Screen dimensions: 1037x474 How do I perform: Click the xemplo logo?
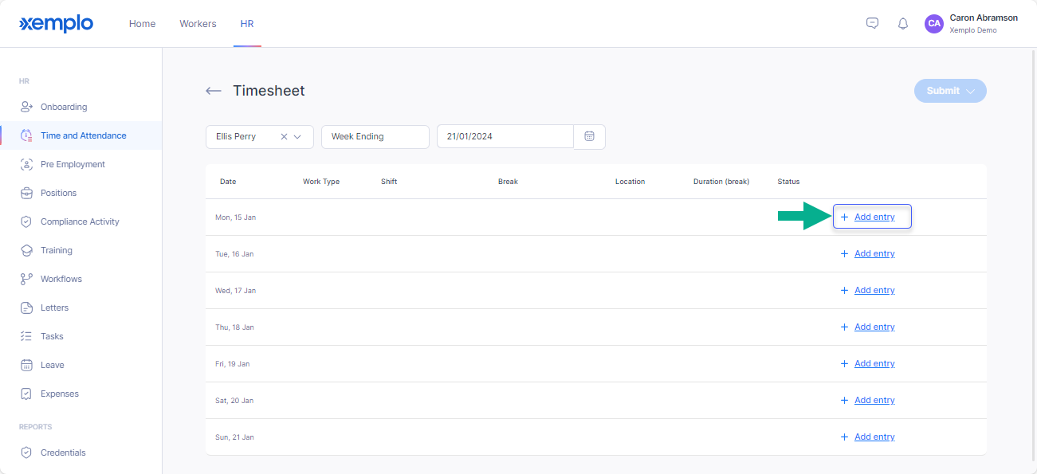pos(56,24)
